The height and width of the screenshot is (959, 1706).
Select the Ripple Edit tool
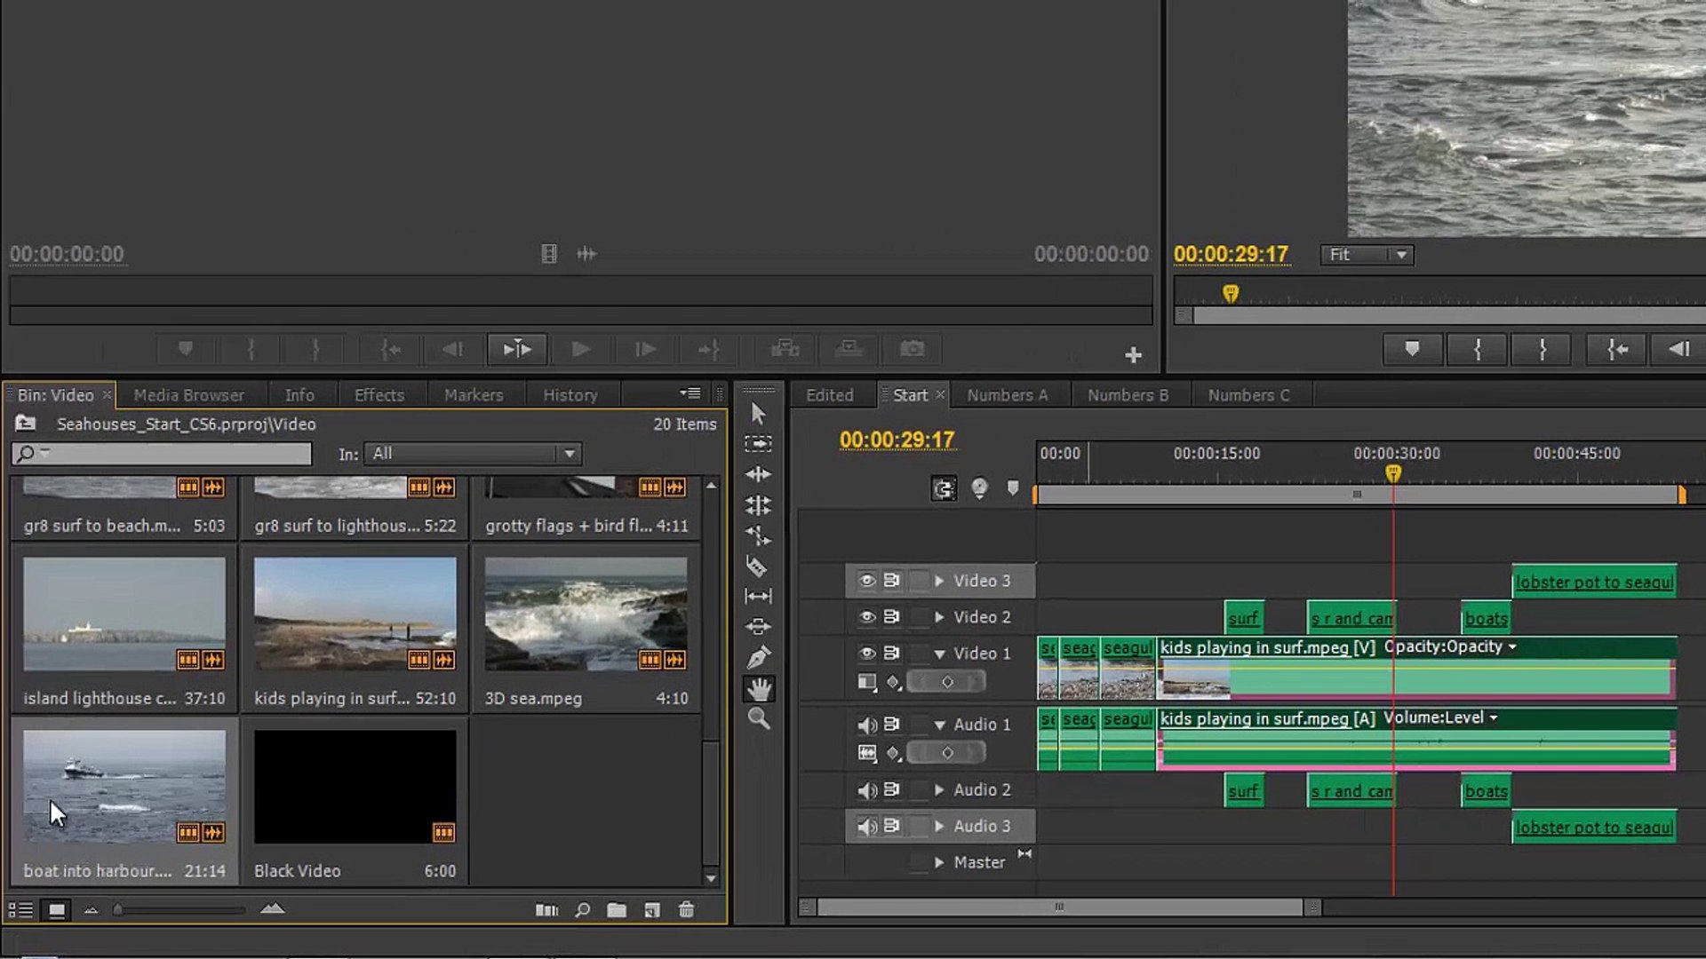pos(758,474)
